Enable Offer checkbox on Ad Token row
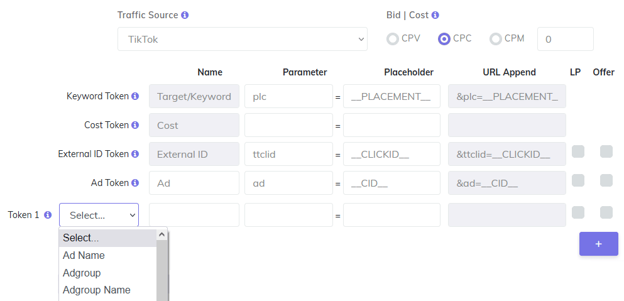The image size is (624, 301). (x=606, y=180)
